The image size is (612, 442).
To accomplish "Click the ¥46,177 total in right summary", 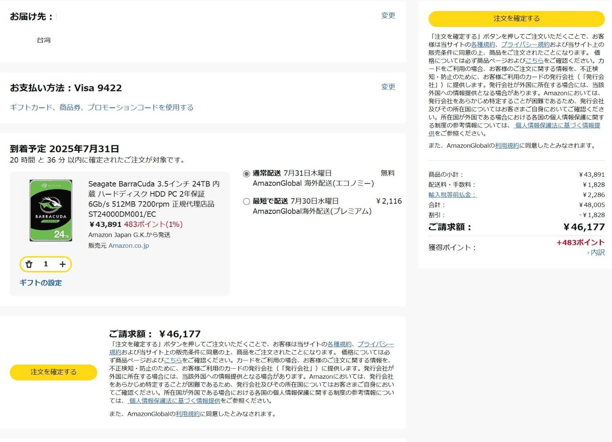I will coord(584,227).
